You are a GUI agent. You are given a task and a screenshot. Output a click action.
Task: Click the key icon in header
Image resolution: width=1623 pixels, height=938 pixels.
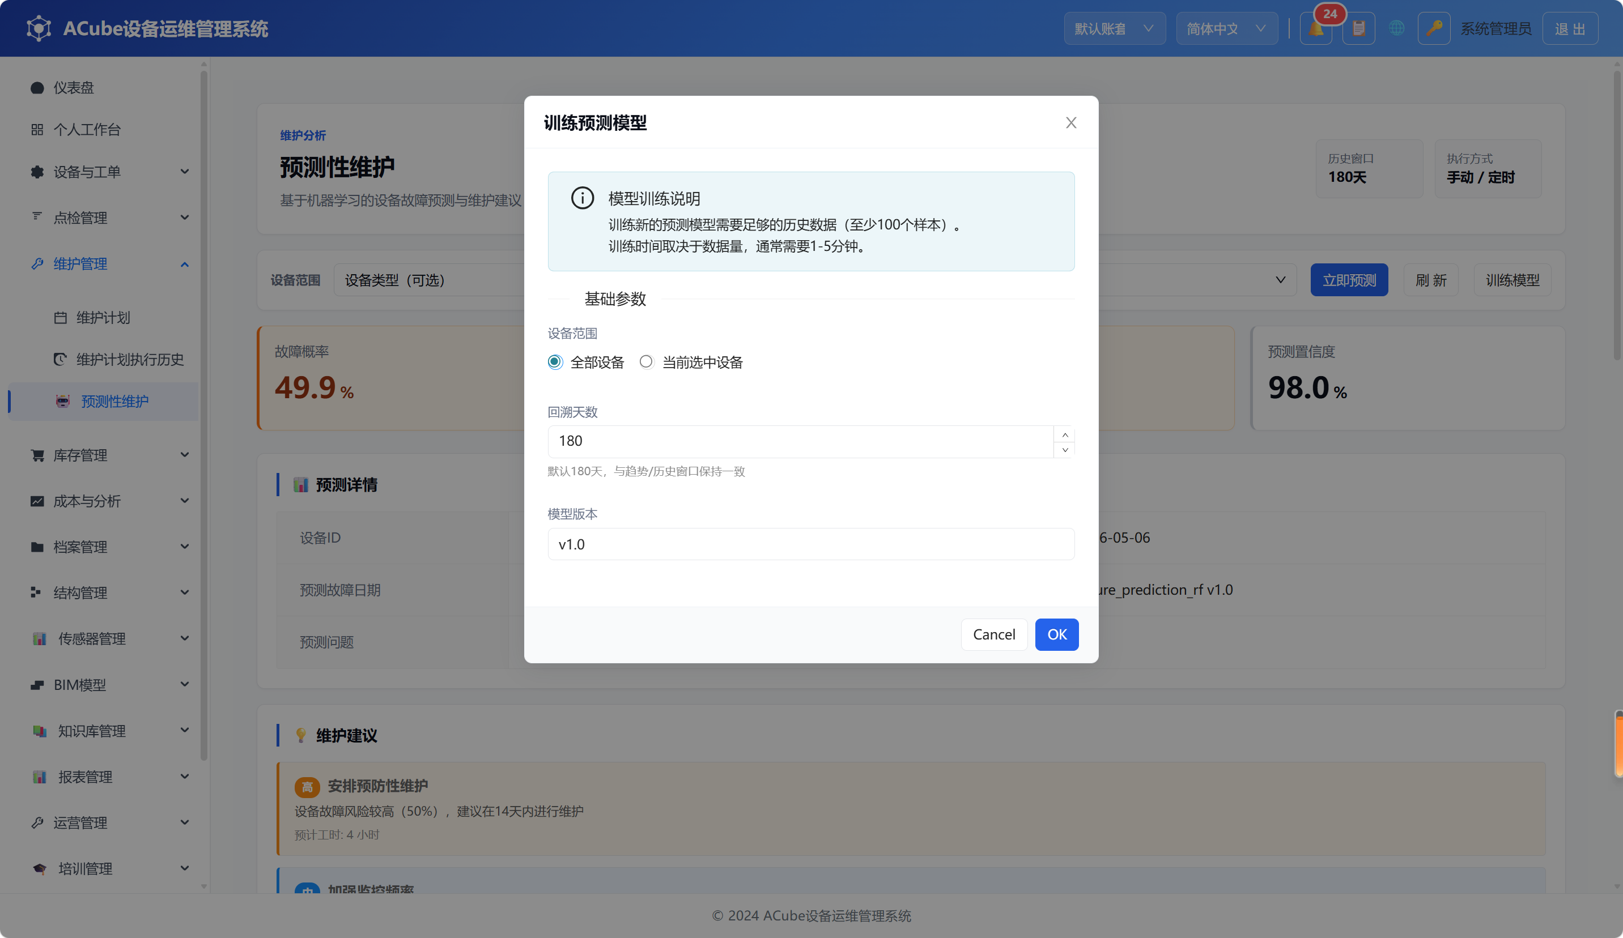(x=1434, y=29)
